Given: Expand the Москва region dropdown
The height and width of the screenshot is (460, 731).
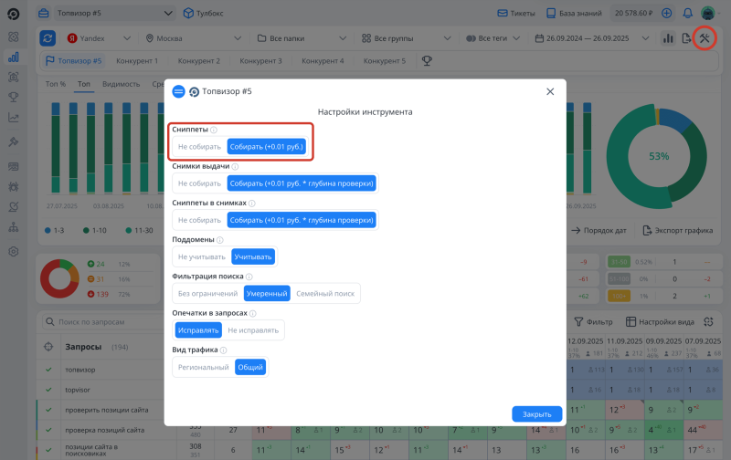Looking at the screenshot, I should (x=193, y=38).
